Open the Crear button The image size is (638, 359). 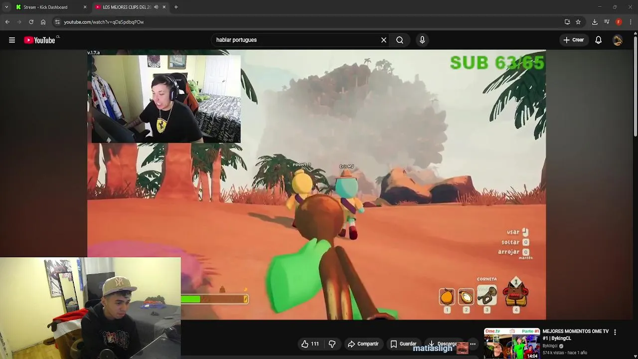pos(574,40)
